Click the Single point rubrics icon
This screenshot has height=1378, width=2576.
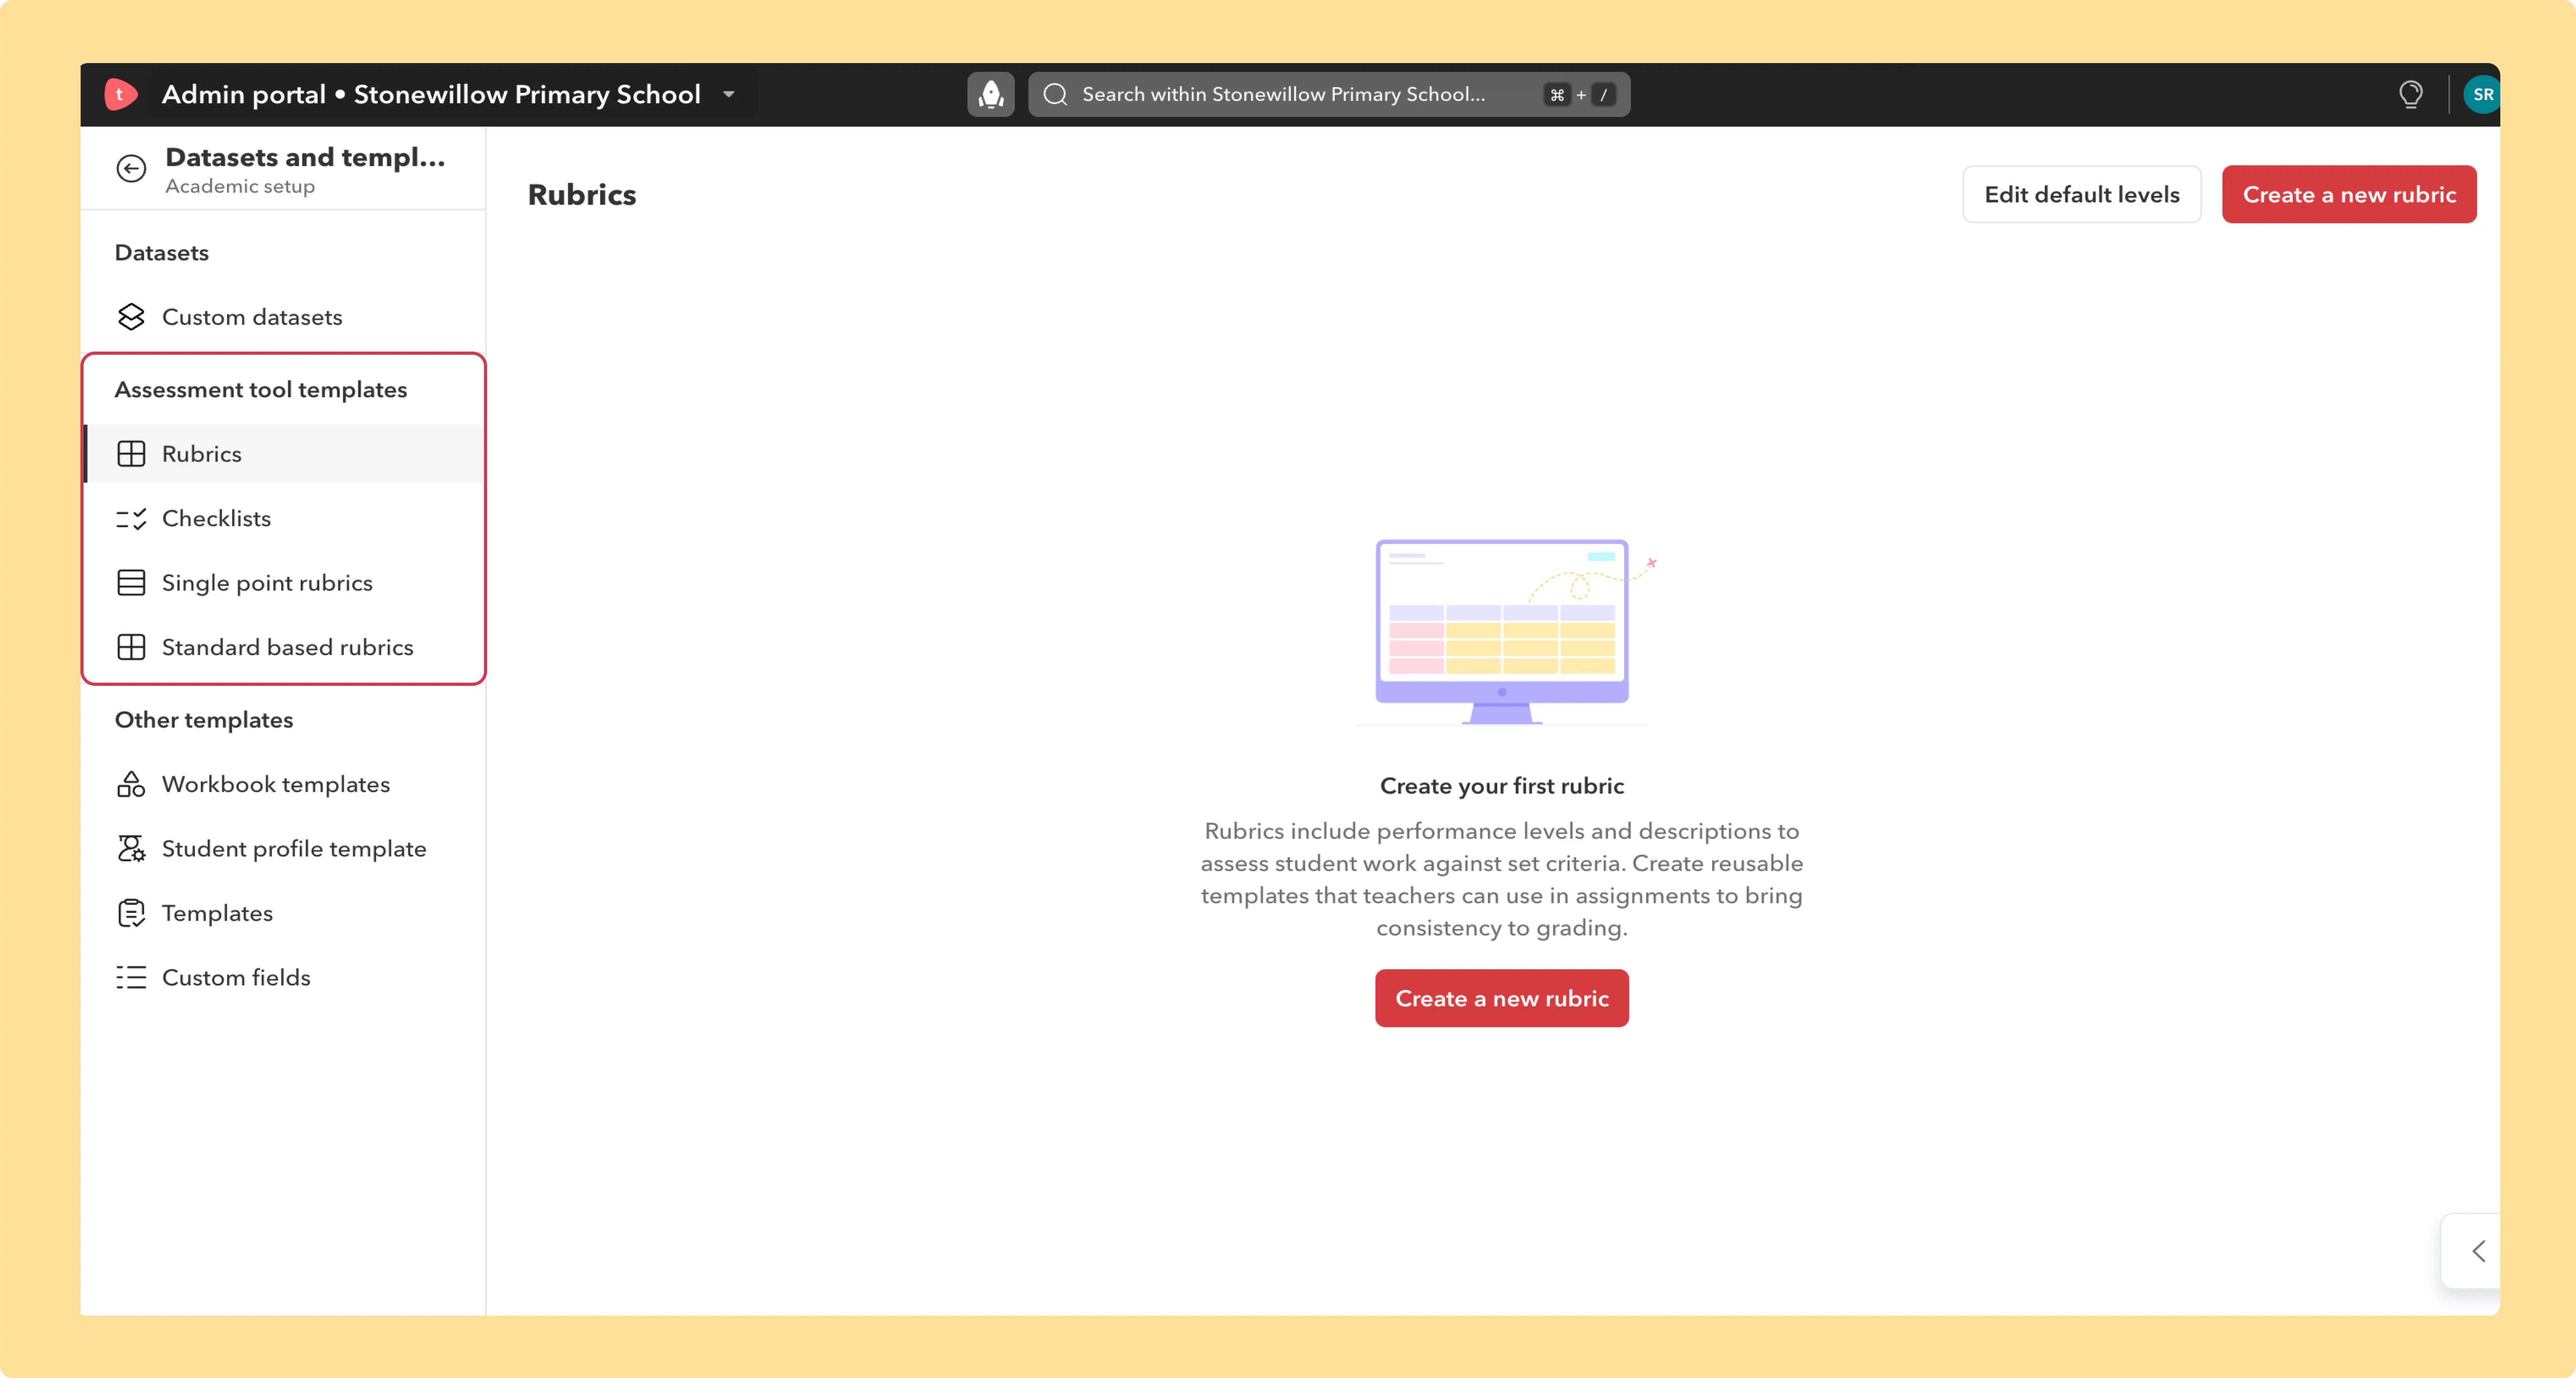131,583
